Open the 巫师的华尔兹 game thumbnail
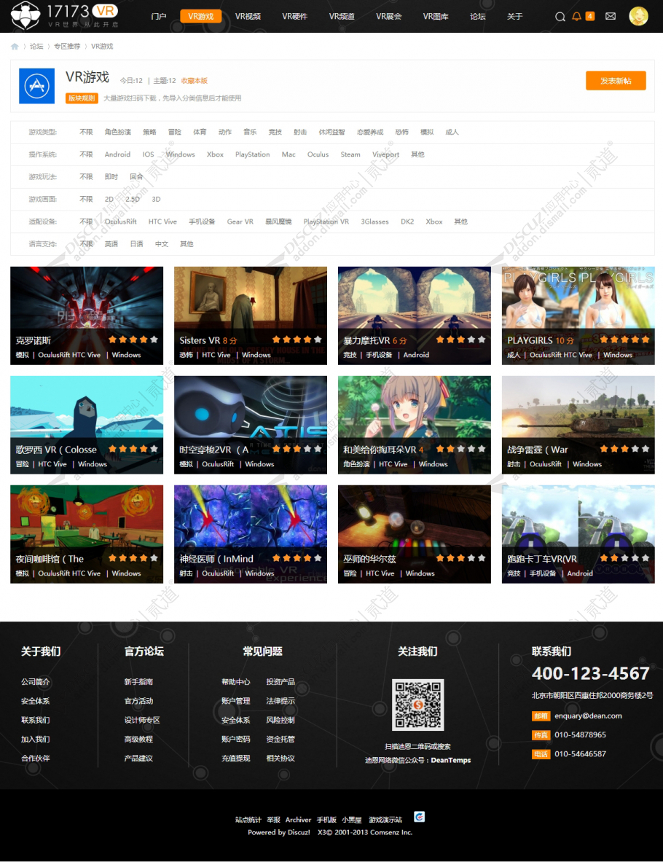This screenshot has width=663, height=862. pos(415,534)
